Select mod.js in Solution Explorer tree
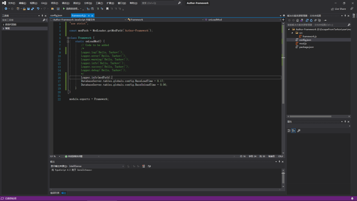The image size is (357, 201). [x=303, y=44]
